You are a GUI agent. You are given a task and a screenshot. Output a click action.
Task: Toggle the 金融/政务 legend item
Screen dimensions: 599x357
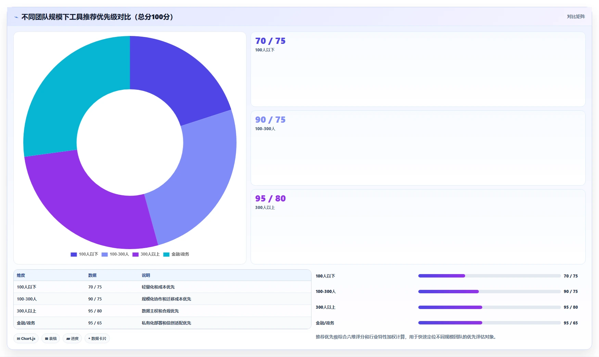(x=176, y=254)
